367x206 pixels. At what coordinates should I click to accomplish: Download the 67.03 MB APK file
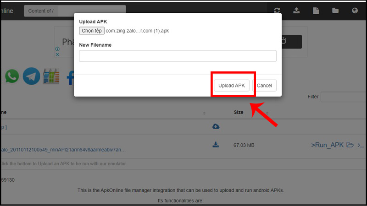click(216, 145)
